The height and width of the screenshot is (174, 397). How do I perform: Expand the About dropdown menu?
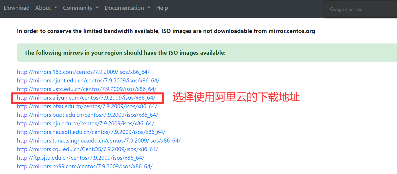46,8
